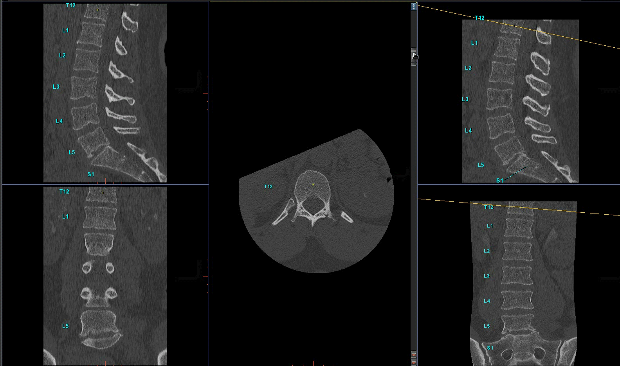Select the L5 label in lower-left coronal view
This screenshot has width=620, height=366.
65,326
